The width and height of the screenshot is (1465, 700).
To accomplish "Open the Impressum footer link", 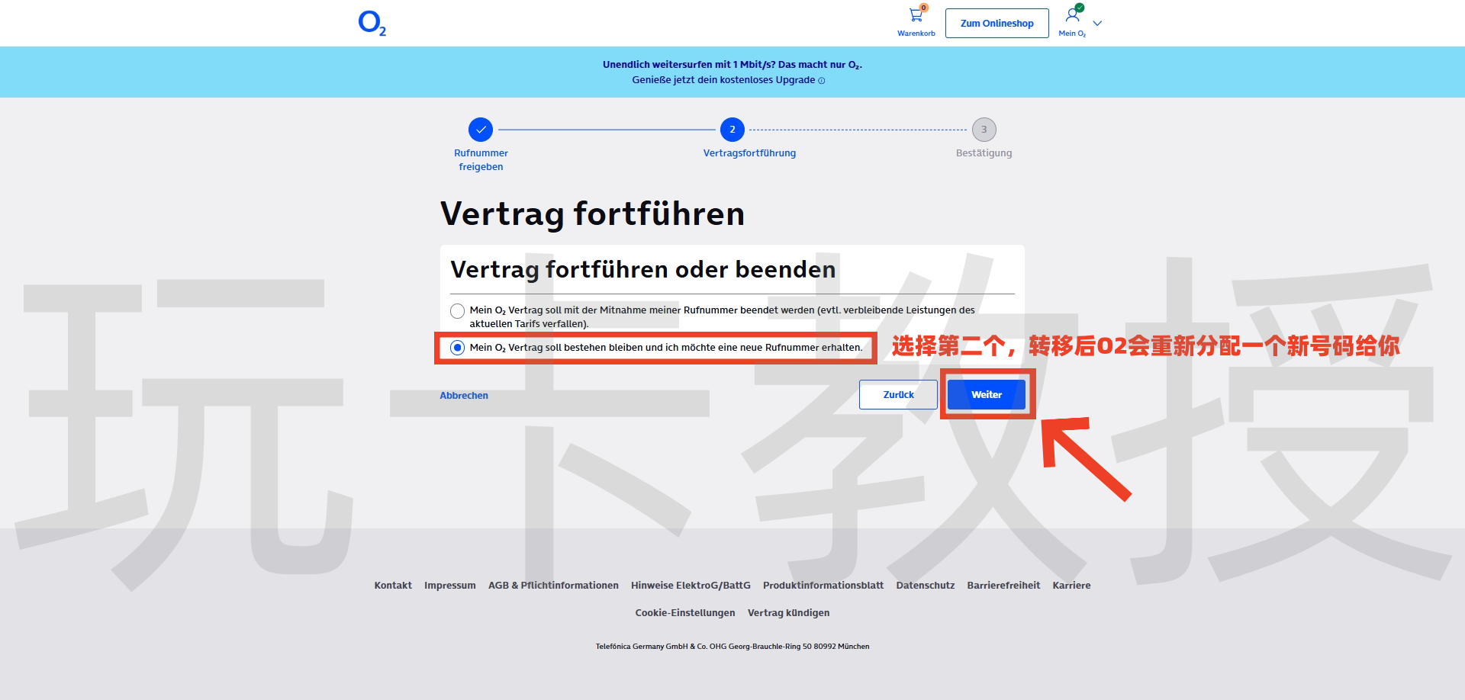I will click(450, 586).
